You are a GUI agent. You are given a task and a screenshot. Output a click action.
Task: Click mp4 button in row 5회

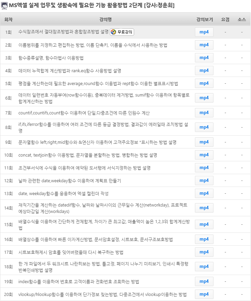click(x=204, y=83)
